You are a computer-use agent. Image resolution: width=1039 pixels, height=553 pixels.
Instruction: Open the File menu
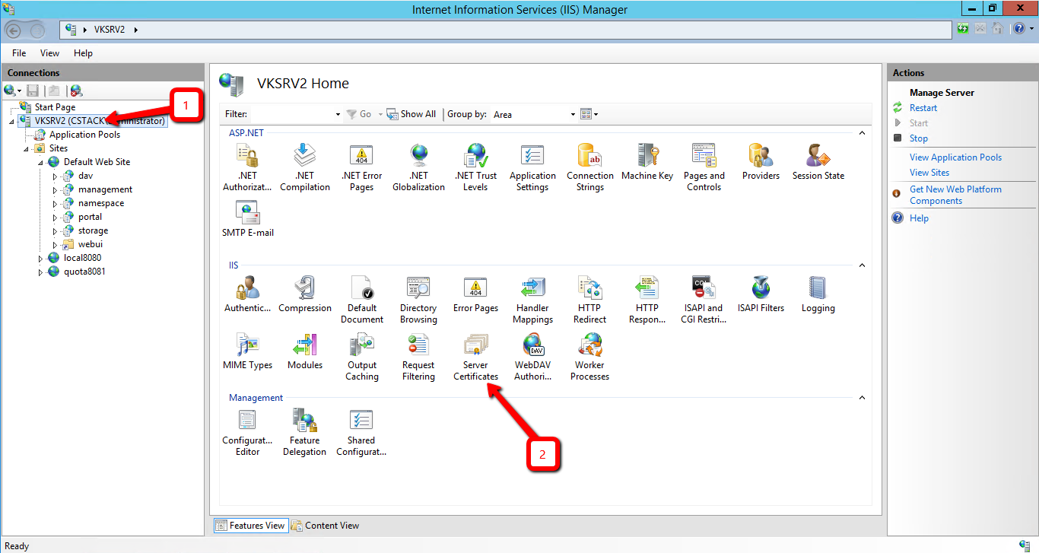tap(19, 53)
